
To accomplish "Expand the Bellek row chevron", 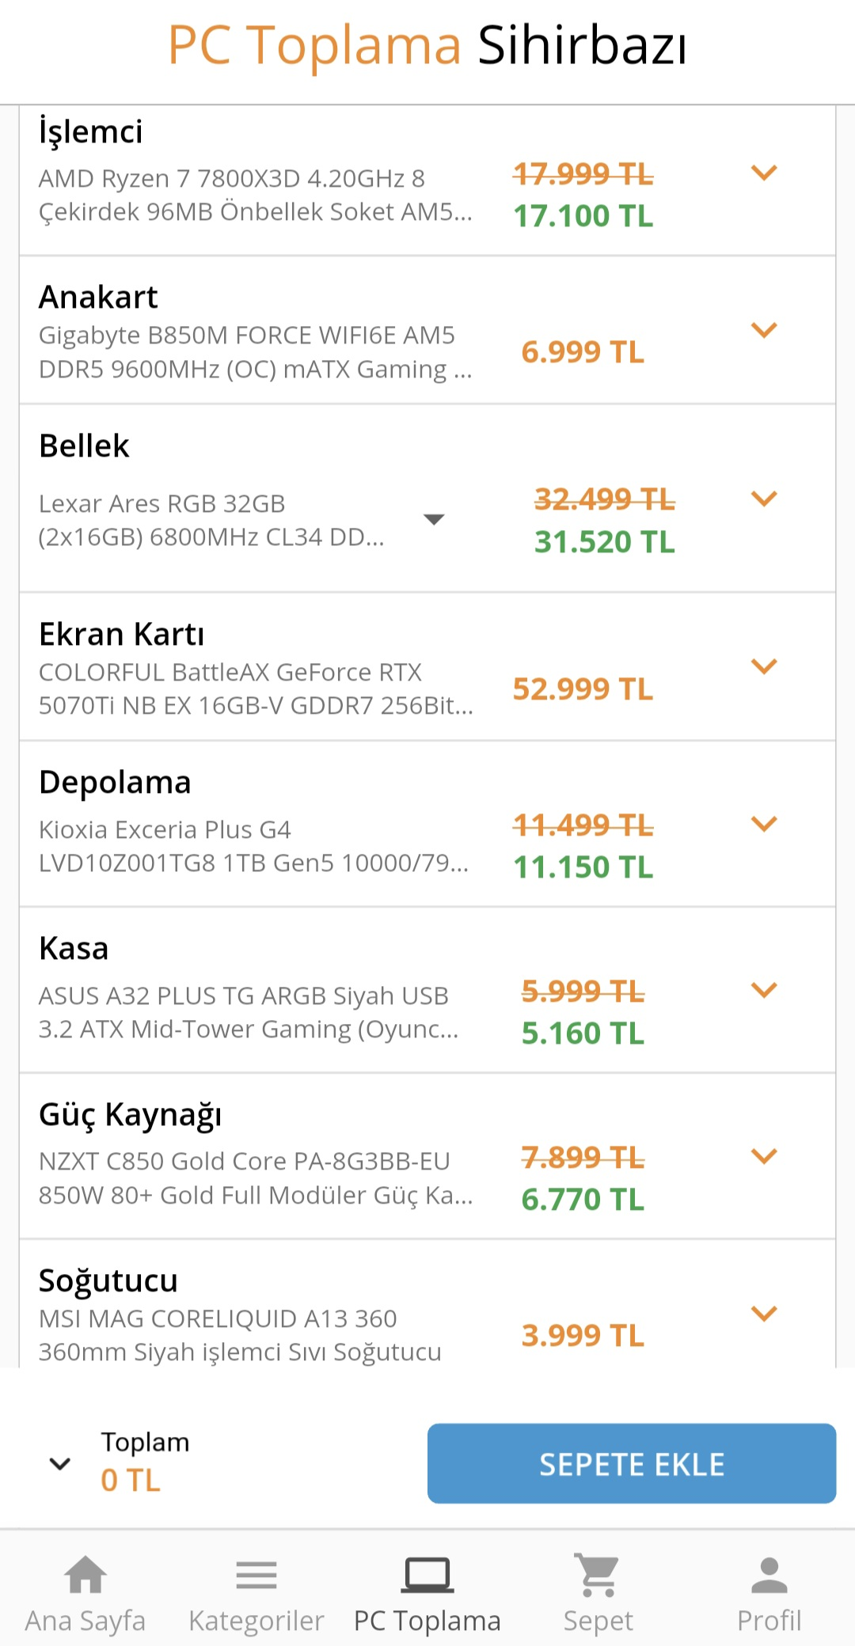I will (764, 499).
